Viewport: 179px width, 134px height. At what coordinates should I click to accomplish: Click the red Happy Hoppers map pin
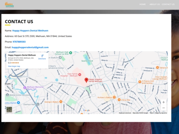(x=86, y=80)
